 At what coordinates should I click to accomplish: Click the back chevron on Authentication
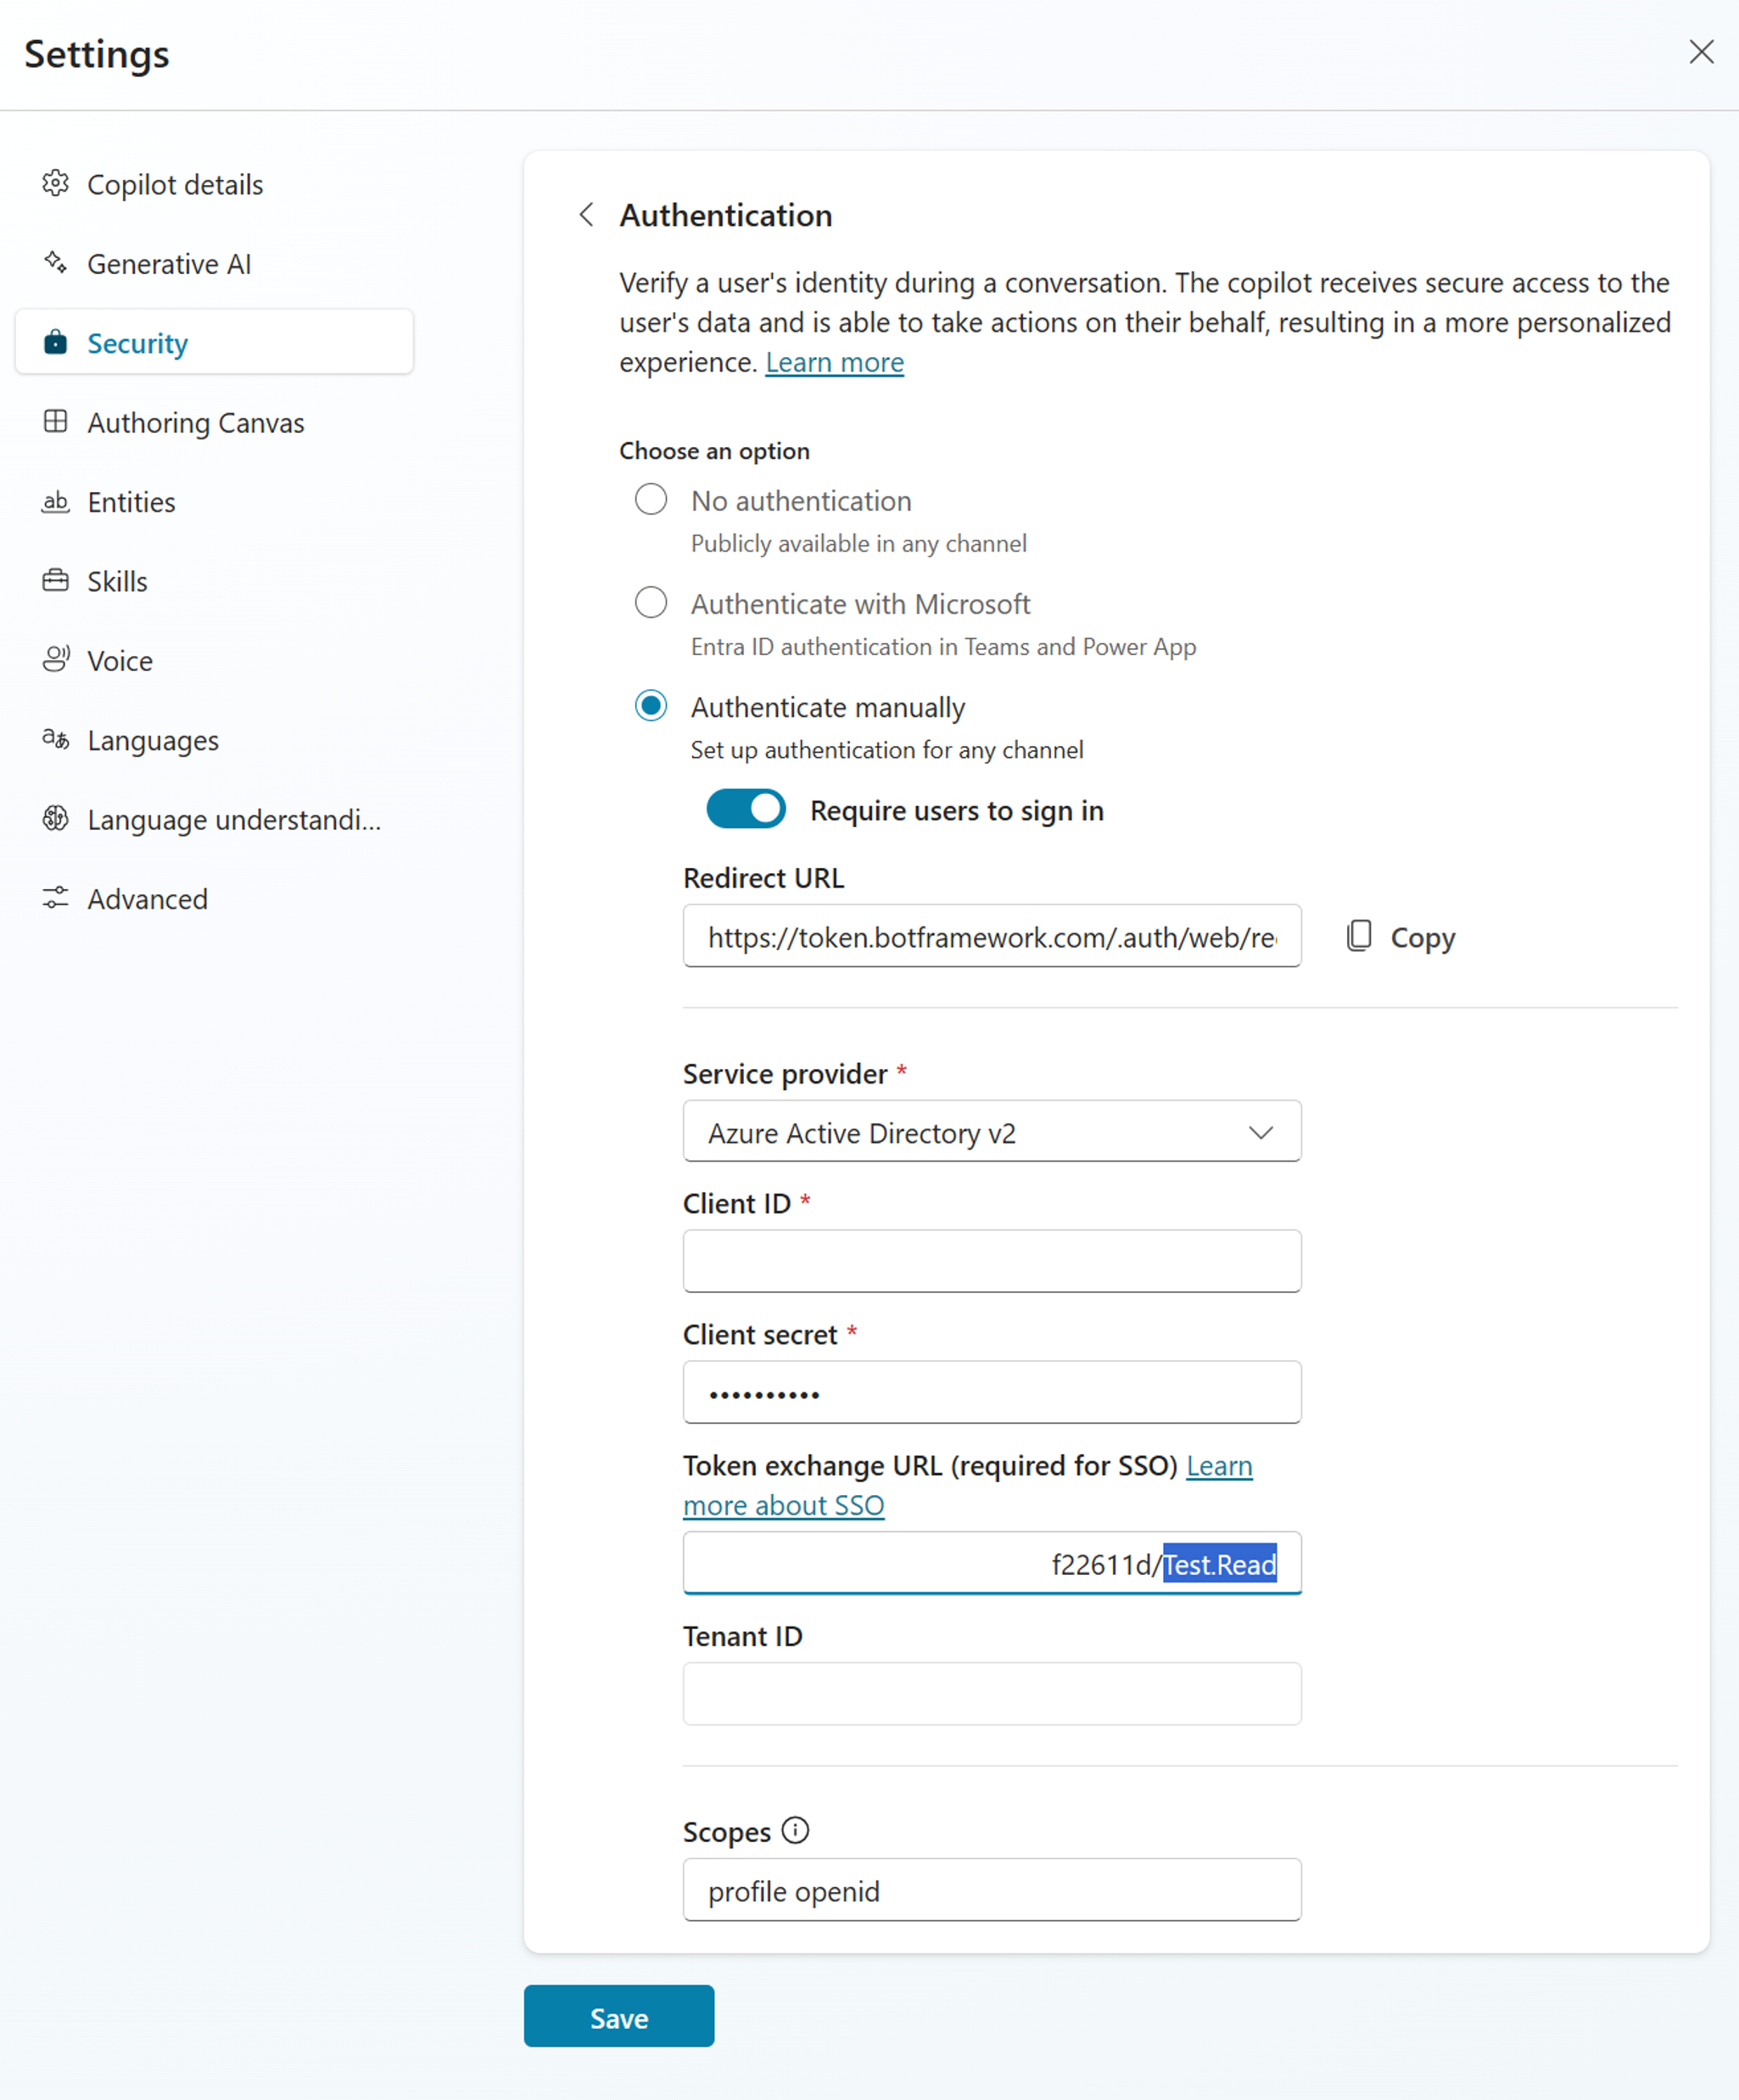tap(588, 213)
